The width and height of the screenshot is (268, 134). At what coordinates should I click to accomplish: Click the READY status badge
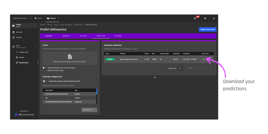(x=110, y=59)
